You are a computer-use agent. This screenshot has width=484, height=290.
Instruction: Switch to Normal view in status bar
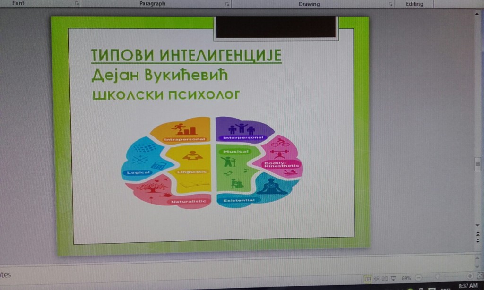point(367,278)
